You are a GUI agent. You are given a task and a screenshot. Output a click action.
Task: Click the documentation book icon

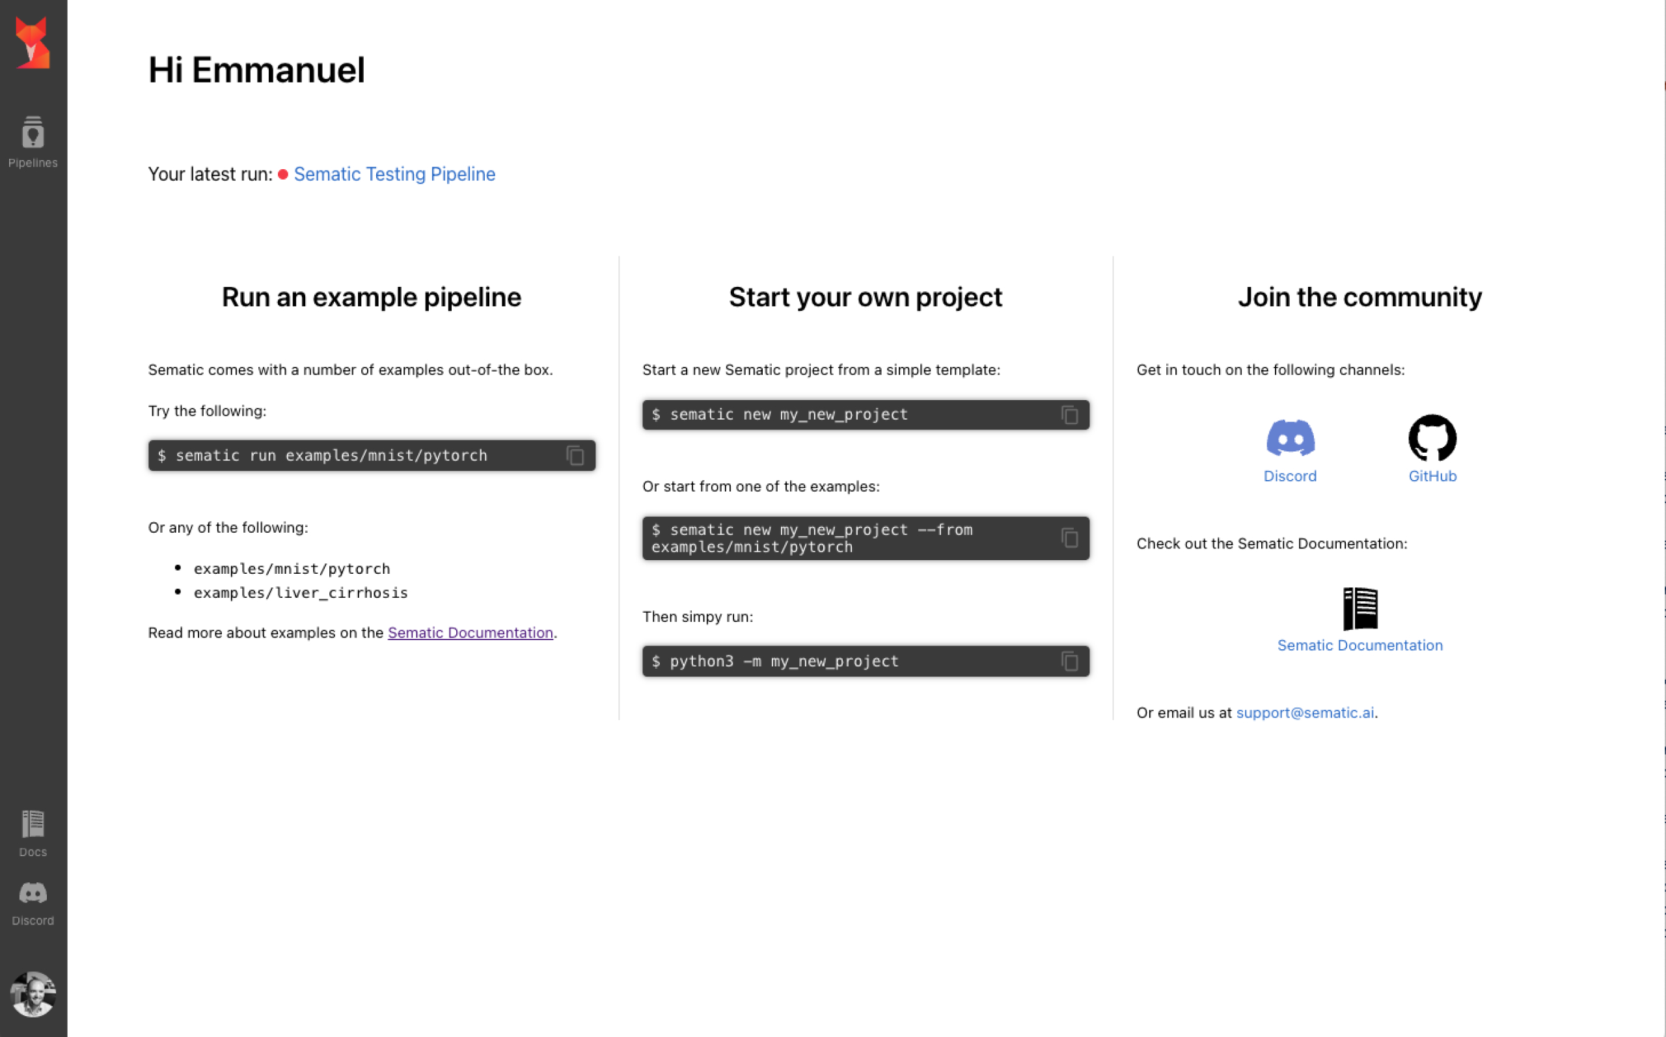point(1360,608)
